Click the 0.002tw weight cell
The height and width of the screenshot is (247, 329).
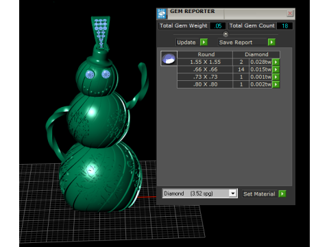(260, 84)
